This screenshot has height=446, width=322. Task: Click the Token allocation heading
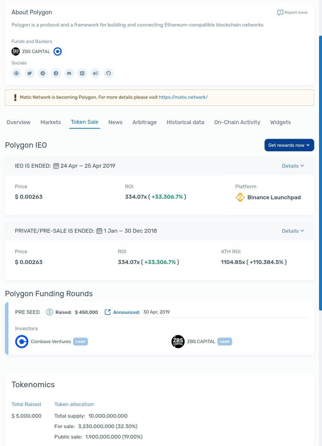pos(74,404)
